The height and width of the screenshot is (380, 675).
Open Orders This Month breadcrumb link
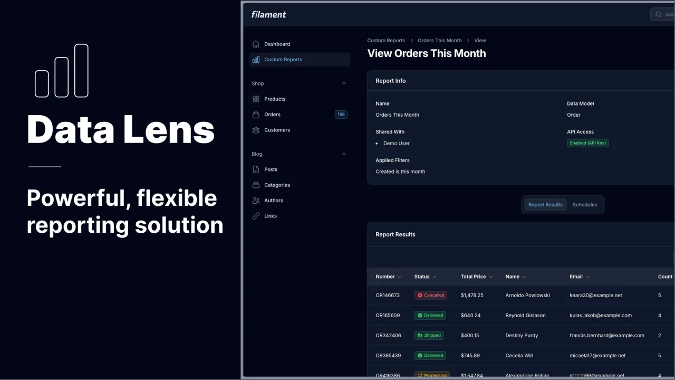point(439,40)
